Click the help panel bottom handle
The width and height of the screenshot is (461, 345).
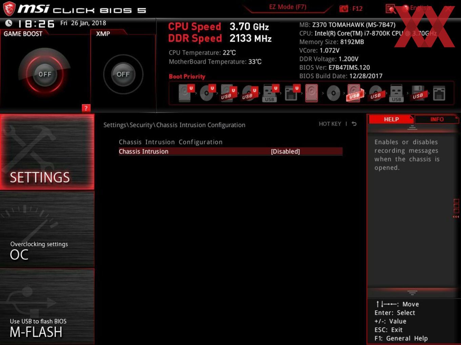412,293
